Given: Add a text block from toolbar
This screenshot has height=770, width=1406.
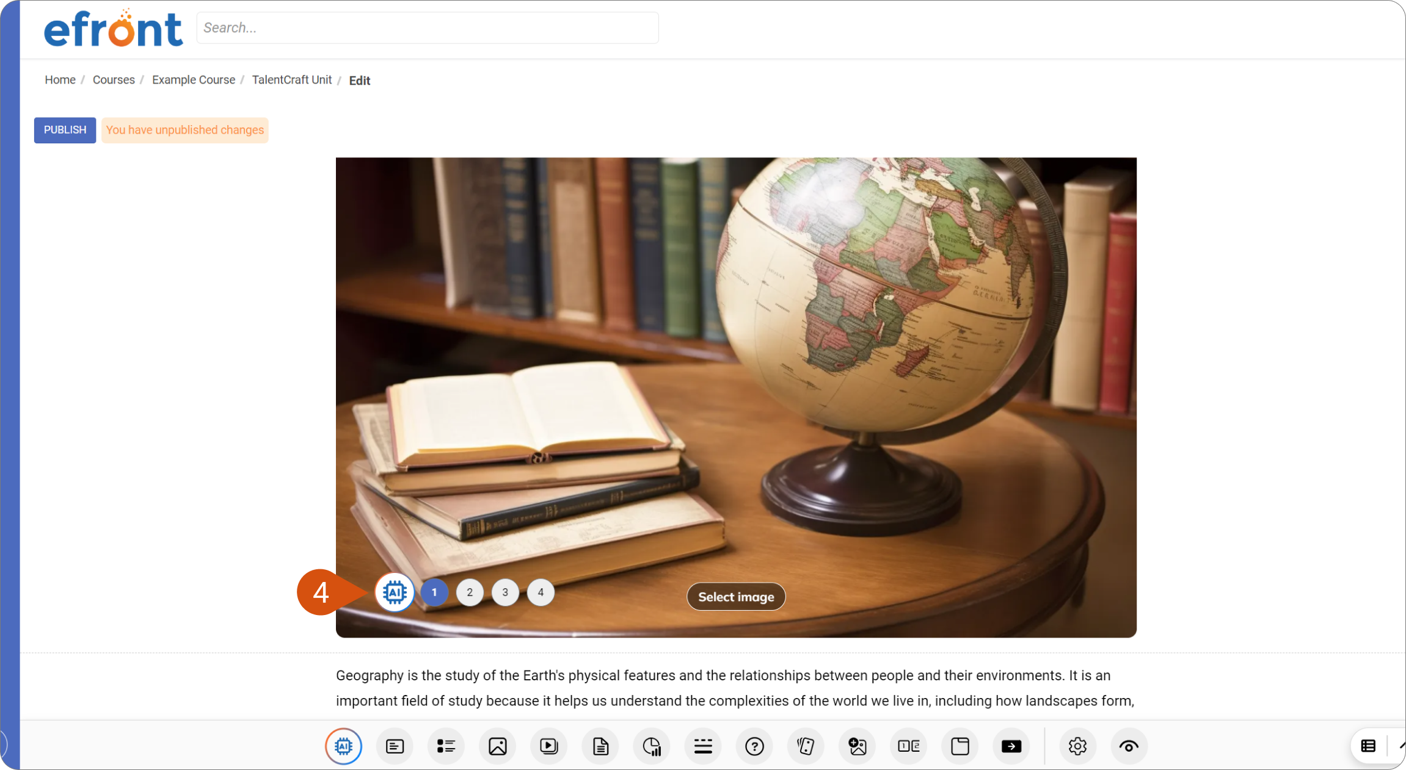Looking at the screenshot, I should (x=395, y=746).
